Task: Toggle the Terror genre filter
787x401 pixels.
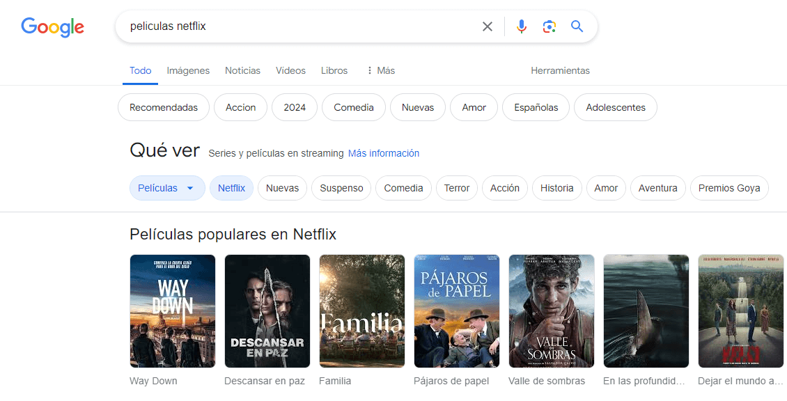Action: click(457, 188)
